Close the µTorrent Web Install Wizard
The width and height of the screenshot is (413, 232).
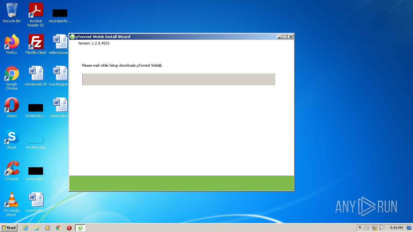(x=291, y=37)
